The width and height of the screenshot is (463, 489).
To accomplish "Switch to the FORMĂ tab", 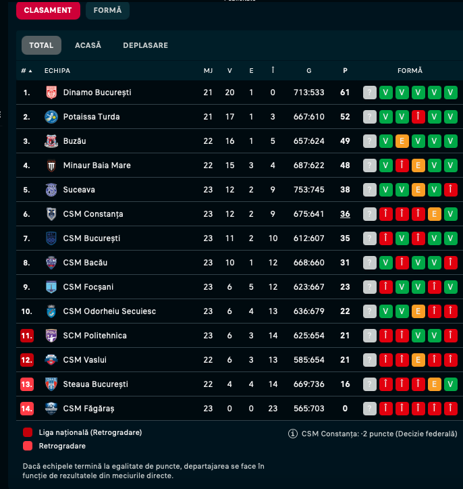I will [x=107, y=10].
